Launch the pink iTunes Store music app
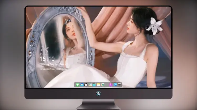The image size is (197, 110). tap(111, 85)
